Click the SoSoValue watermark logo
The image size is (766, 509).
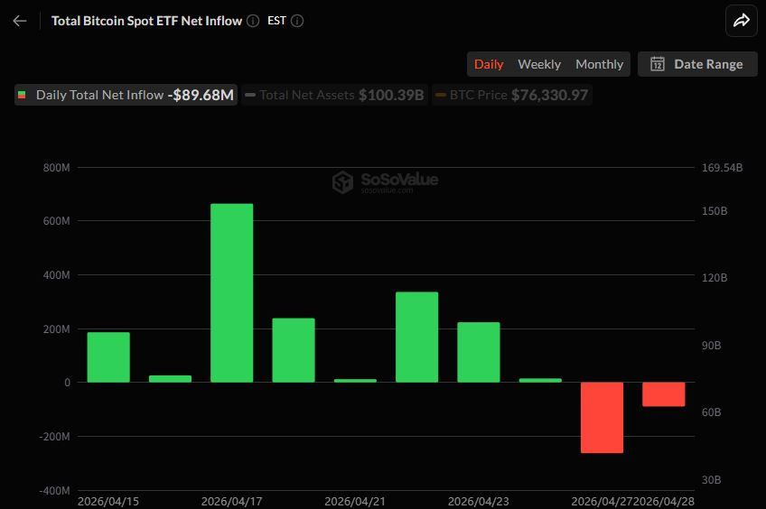pos(343,182)
